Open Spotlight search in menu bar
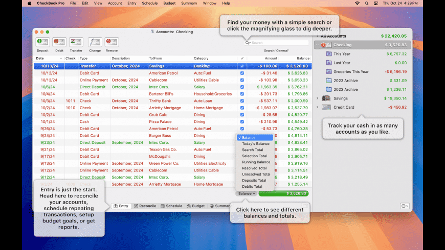This screenshot has height=250, width=445. [x=367, y=4]
